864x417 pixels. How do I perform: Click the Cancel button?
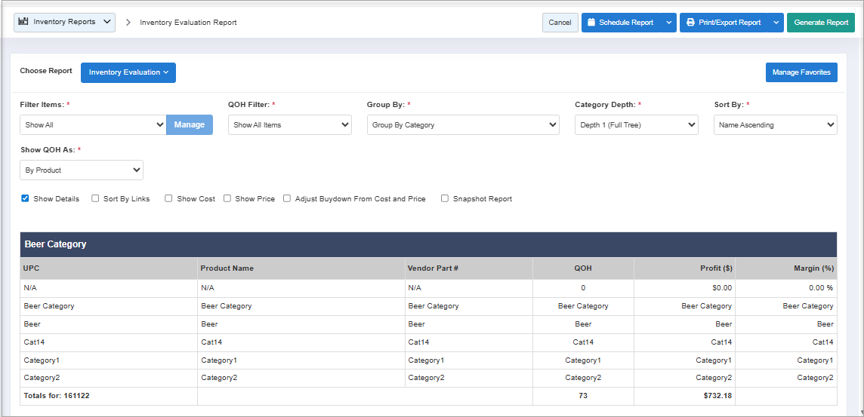pyautogui.click(x=560, y=23)
